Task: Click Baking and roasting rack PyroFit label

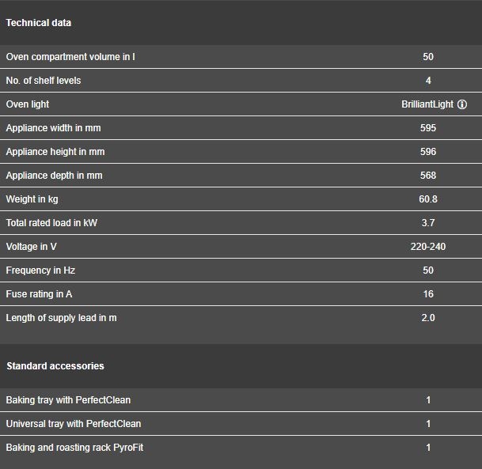Action: (74, 448)
